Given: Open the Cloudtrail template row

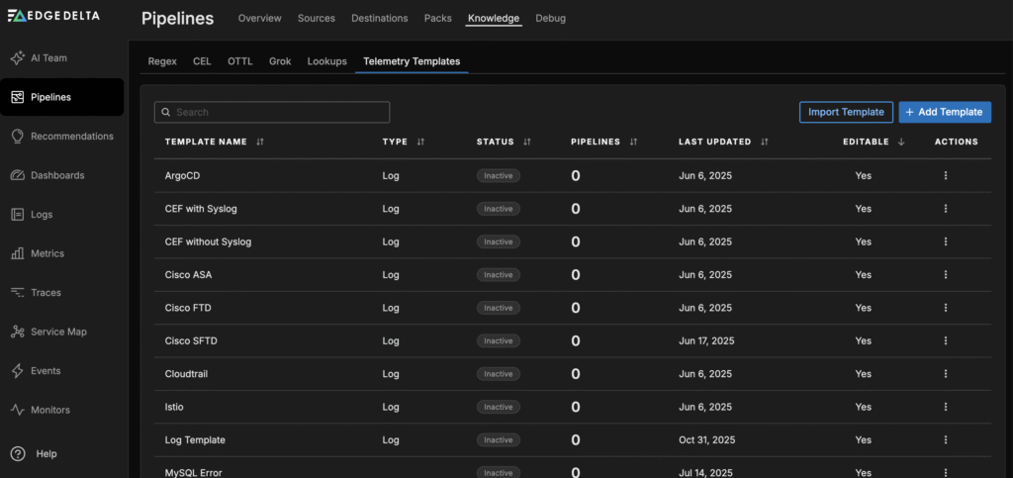Looking at the screenshot, I should [x=186, y=374].
